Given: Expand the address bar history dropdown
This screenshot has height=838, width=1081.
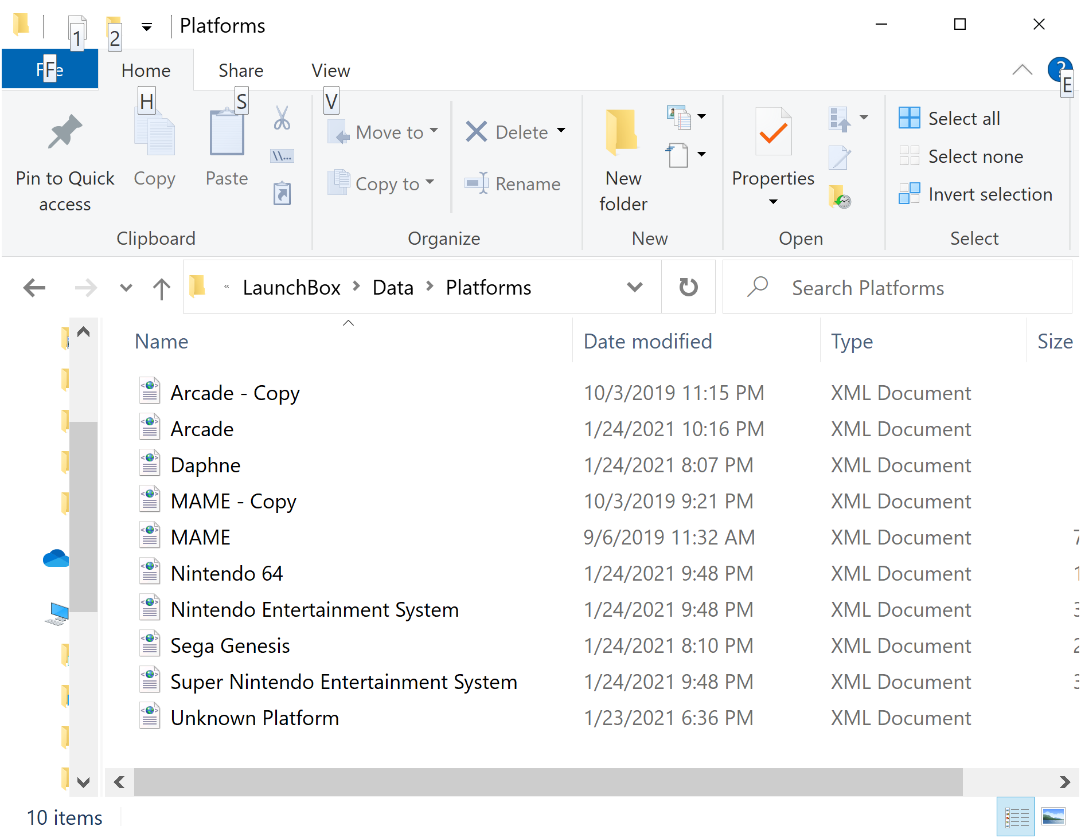Looking at the screenshot, I should 634,287.
